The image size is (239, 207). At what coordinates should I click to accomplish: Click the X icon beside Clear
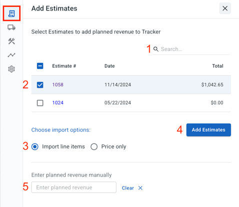coord(140,188)
